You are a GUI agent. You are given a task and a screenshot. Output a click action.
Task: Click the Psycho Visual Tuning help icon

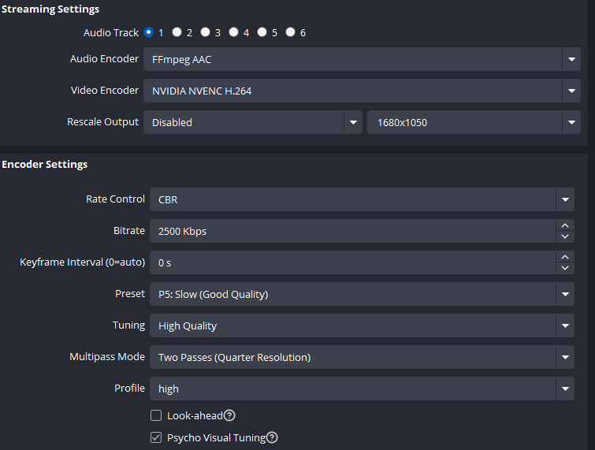(272, 437)
